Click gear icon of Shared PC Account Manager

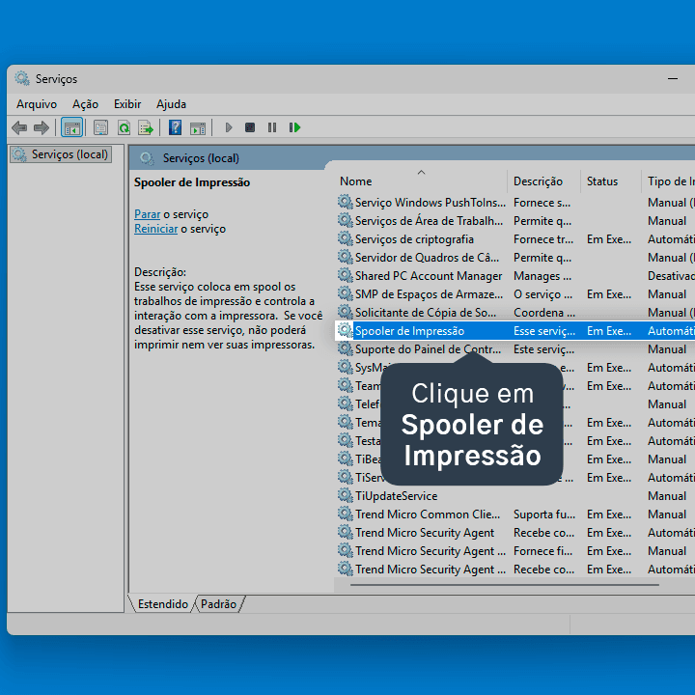click(x=345, y=275)
